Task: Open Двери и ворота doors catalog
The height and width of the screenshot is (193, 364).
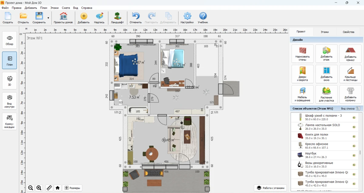Action: click(302, 74)
